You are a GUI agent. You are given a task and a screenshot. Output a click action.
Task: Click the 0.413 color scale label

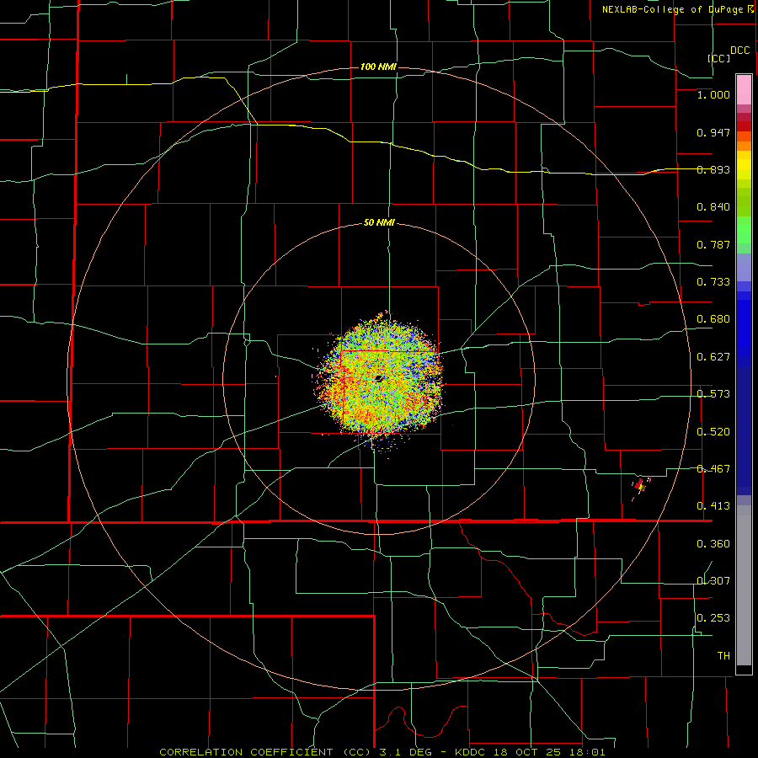[713, 506]
